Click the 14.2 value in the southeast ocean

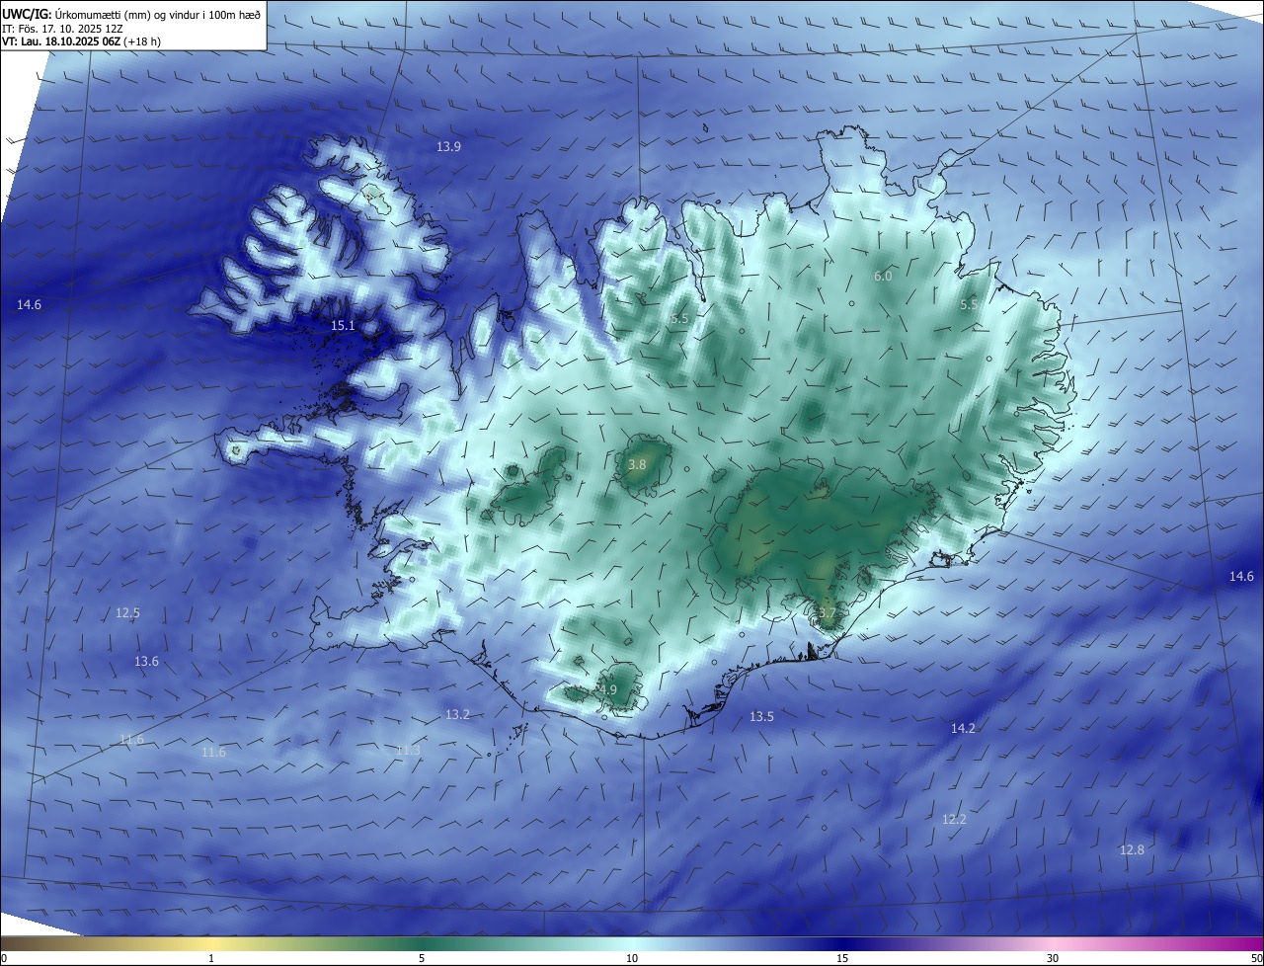(963, 728)
